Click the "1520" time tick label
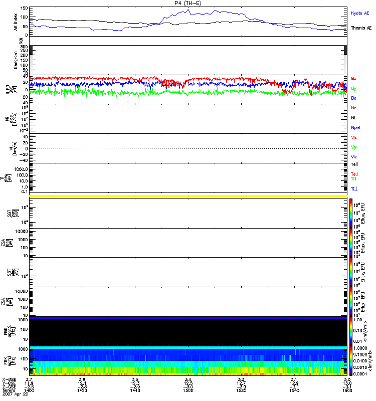 [241, 390]
